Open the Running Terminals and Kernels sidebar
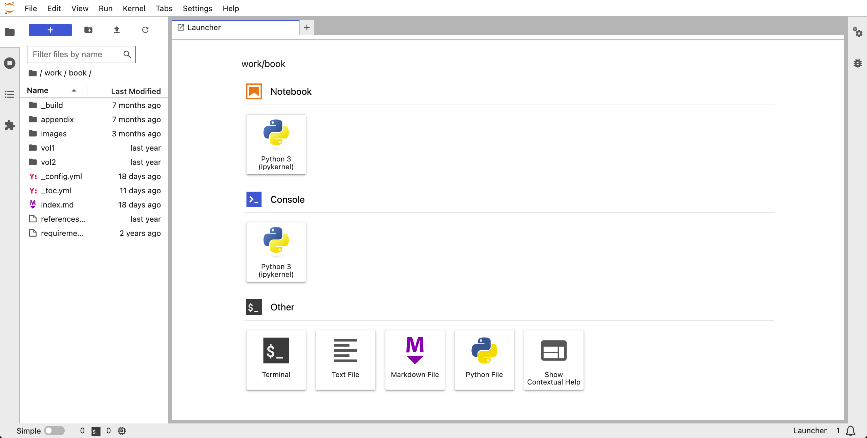Image resolution: width=867 pixels, height=438 pixels. [9, 63]
